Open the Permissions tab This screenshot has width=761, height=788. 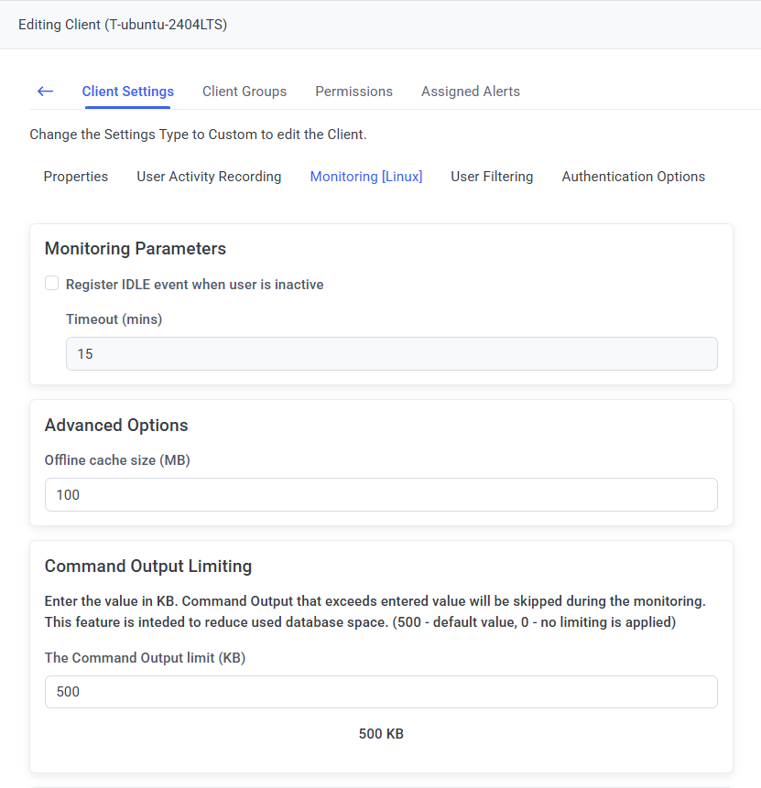click(353, 92)
